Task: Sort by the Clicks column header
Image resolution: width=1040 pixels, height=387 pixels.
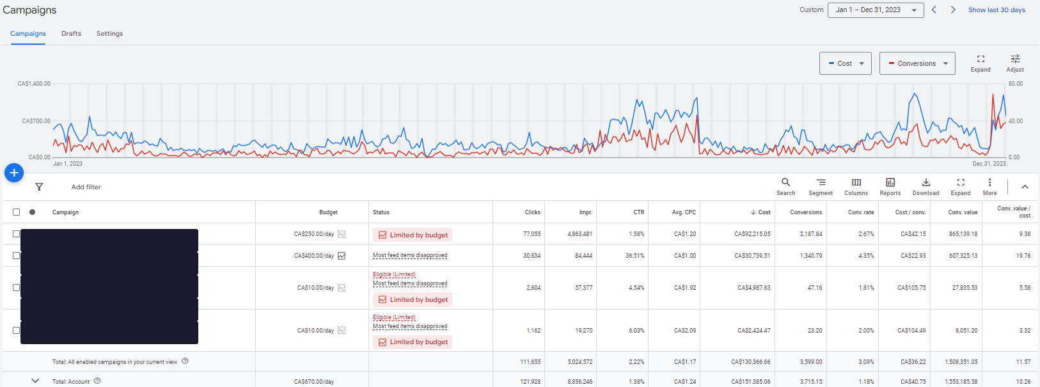Action: pos(533,212)
